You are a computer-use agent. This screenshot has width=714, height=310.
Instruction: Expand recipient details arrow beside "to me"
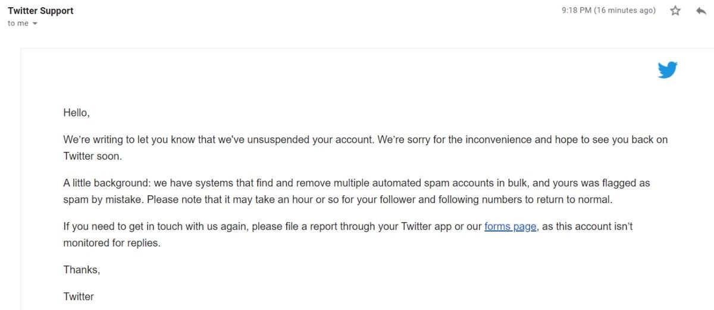pos(35,24)
